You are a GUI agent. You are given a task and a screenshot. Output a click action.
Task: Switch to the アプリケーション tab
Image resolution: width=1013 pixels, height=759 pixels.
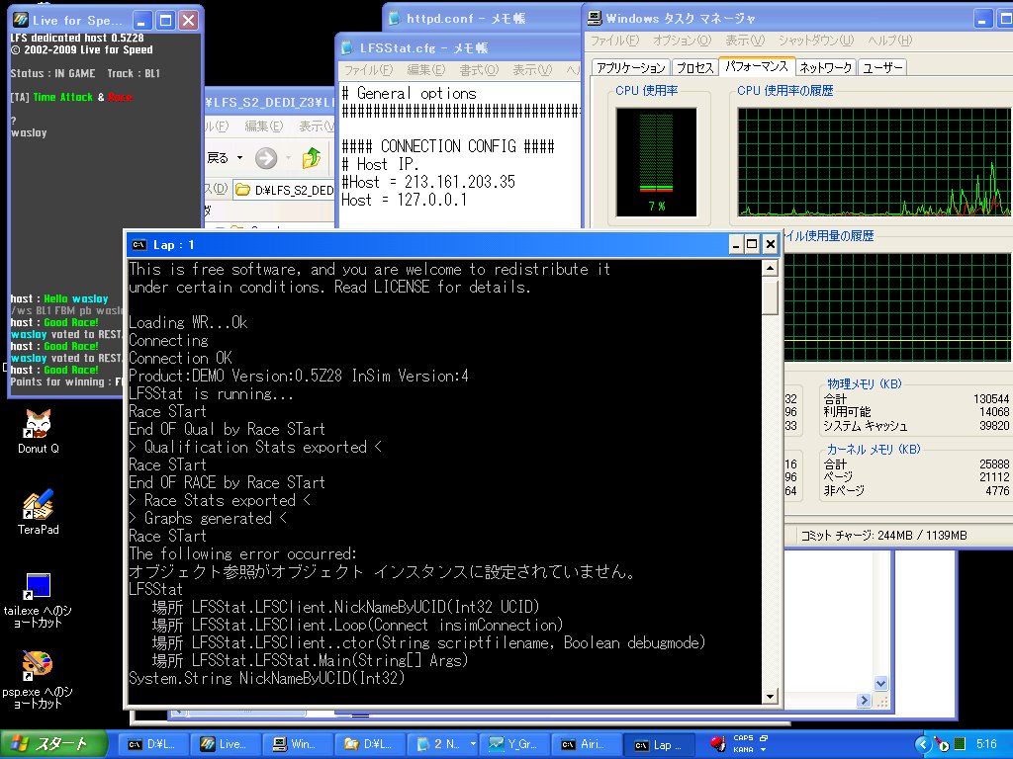click(x=630, y=68)
